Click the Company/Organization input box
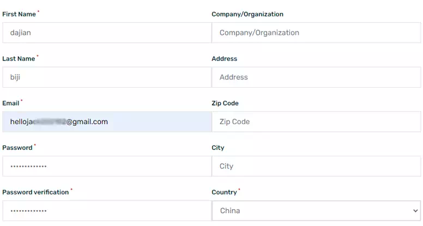 (x=316, y=33)
